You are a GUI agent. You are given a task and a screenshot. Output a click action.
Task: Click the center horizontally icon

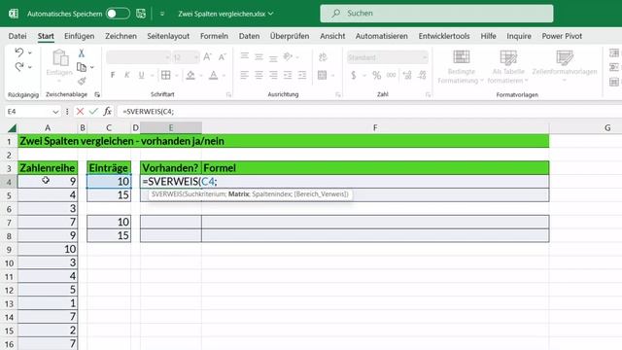click(259, 75)
